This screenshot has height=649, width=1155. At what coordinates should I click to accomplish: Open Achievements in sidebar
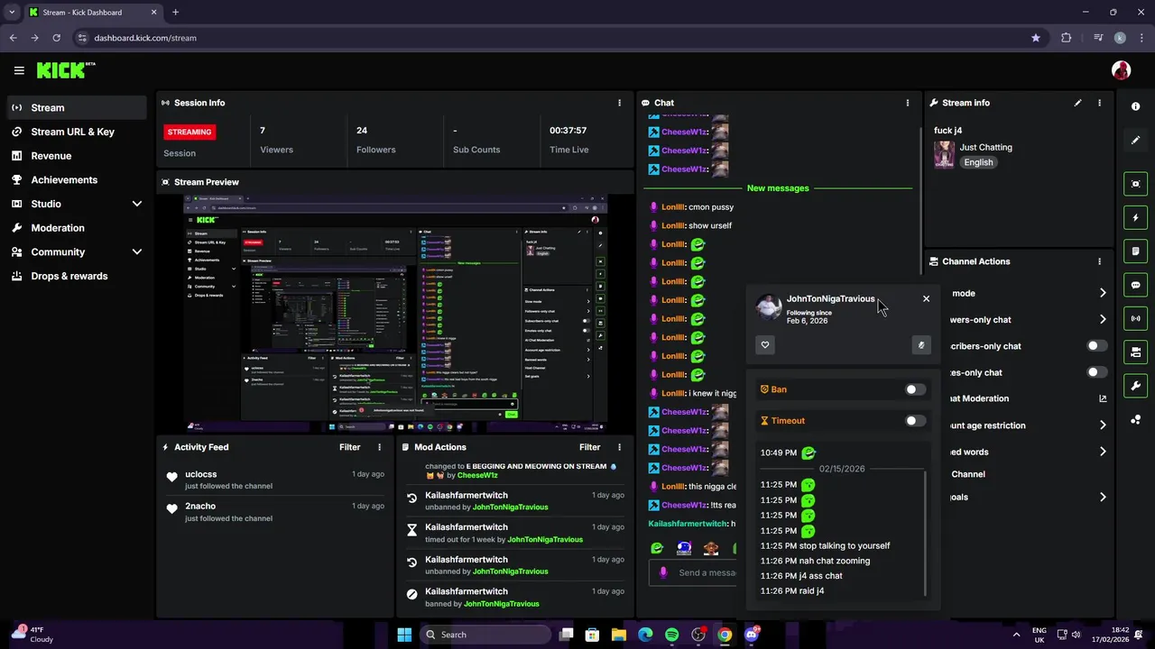click(77, 179)
